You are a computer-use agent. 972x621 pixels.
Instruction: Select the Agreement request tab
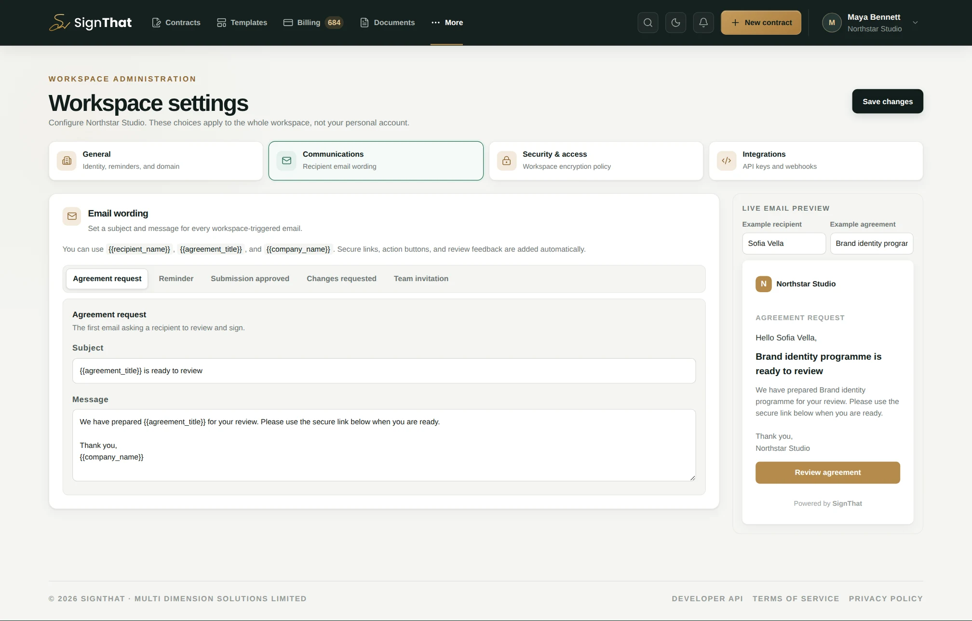(x=107, y=279)
